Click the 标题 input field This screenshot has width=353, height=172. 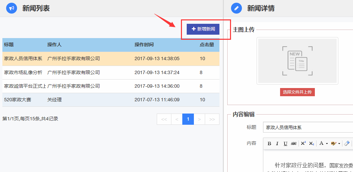[x=308, y=127]
